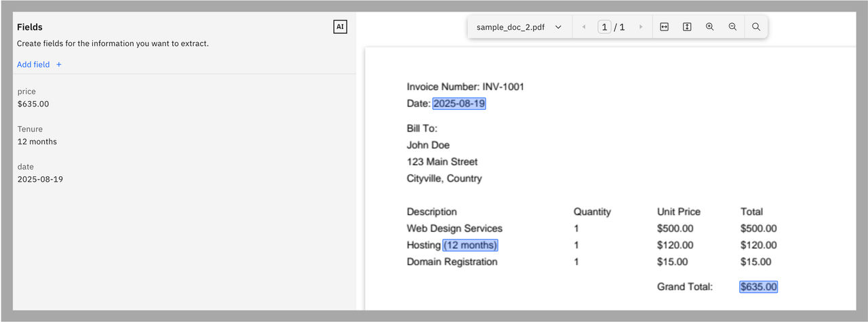
Task: Click the Description column header
Action: [x=432, y=212]
